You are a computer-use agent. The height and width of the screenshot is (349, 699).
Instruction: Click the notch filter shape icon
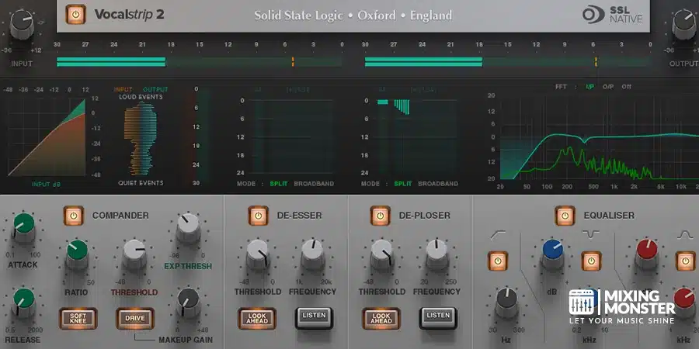[591, 233]
